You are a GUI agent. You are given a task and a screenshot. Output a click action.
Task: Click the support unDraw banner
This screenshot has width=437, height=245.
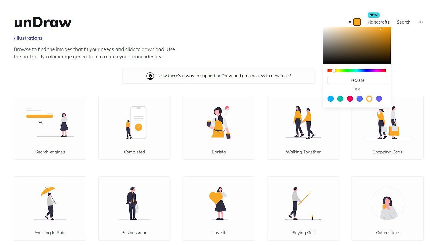coord(219,76)
